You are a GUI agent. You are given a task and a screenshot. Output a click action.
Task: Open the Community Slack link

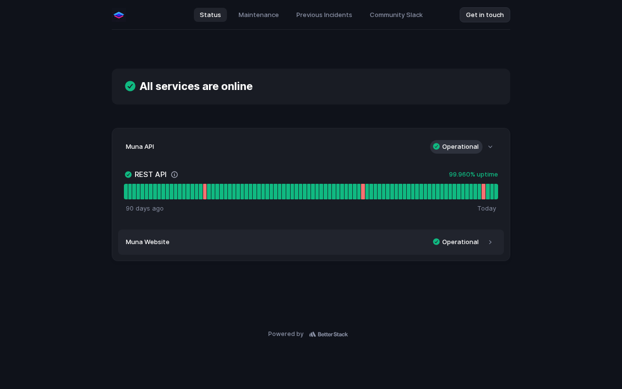(x=396, y=15)
